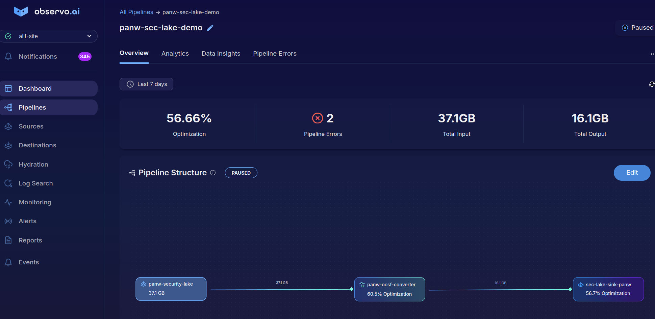Click the Edit pipeline structure button
Image resolution: width=655 pixels, height=319 pixels.
click(632, 173)
